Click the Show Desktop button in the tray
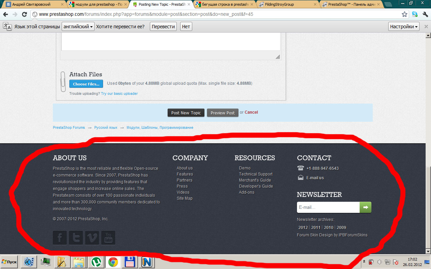The width and height of the screenshot is (431, 269). 427,262
